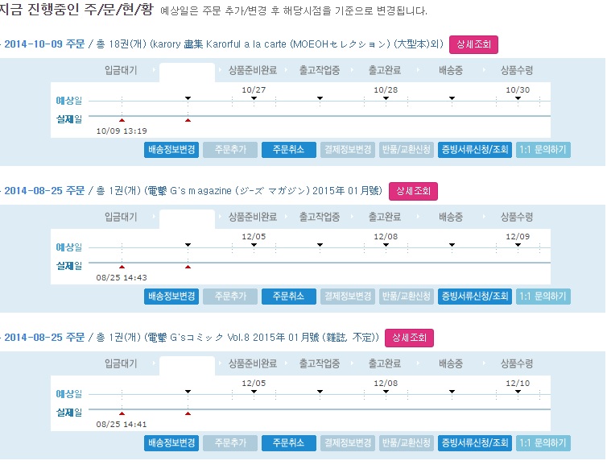Select 배송중 stage in G'sコミック Vol.8 order
The image size is (607, 469).
tap(451, 363)
